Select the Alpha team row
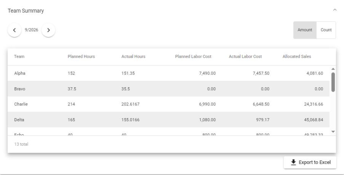Screen dimensions: 344x175 point(169,73)
